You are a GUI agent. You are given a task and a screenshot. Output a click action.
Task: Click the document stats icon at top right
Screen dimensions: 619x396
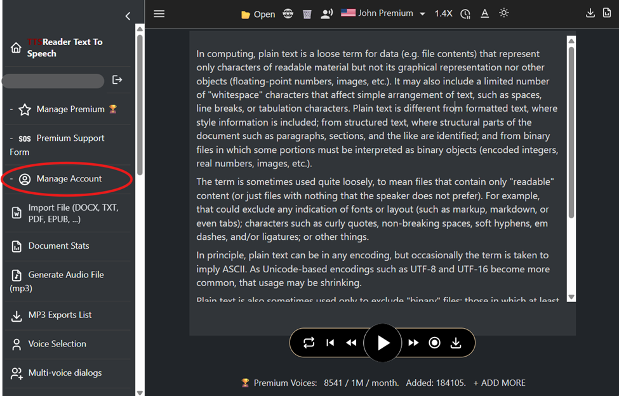click(x=606, y=13)
